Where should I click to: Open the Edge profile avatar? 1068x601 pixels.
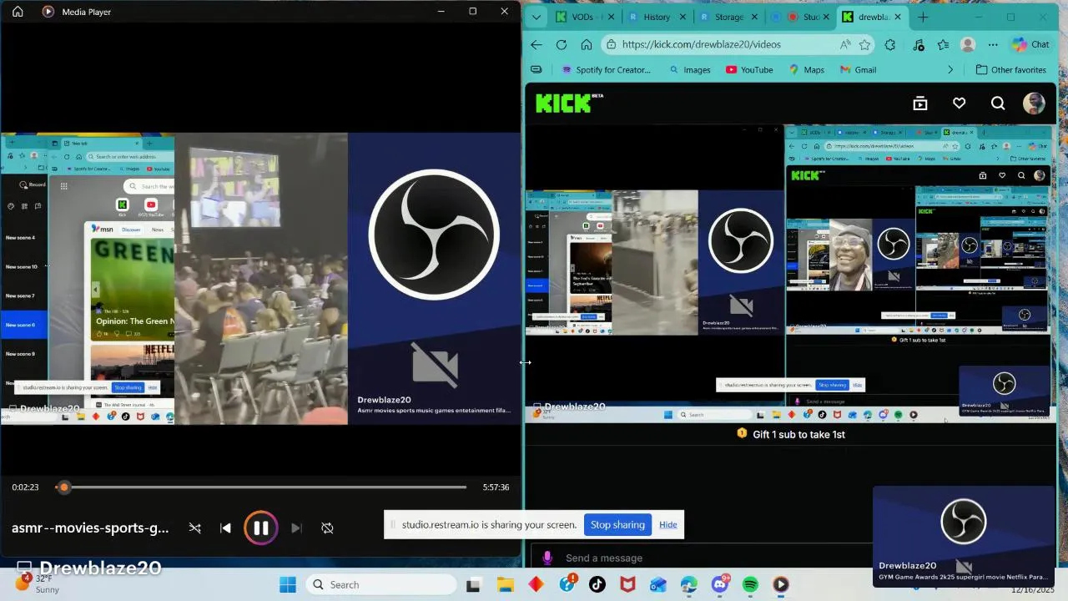(x=968, y=45)
